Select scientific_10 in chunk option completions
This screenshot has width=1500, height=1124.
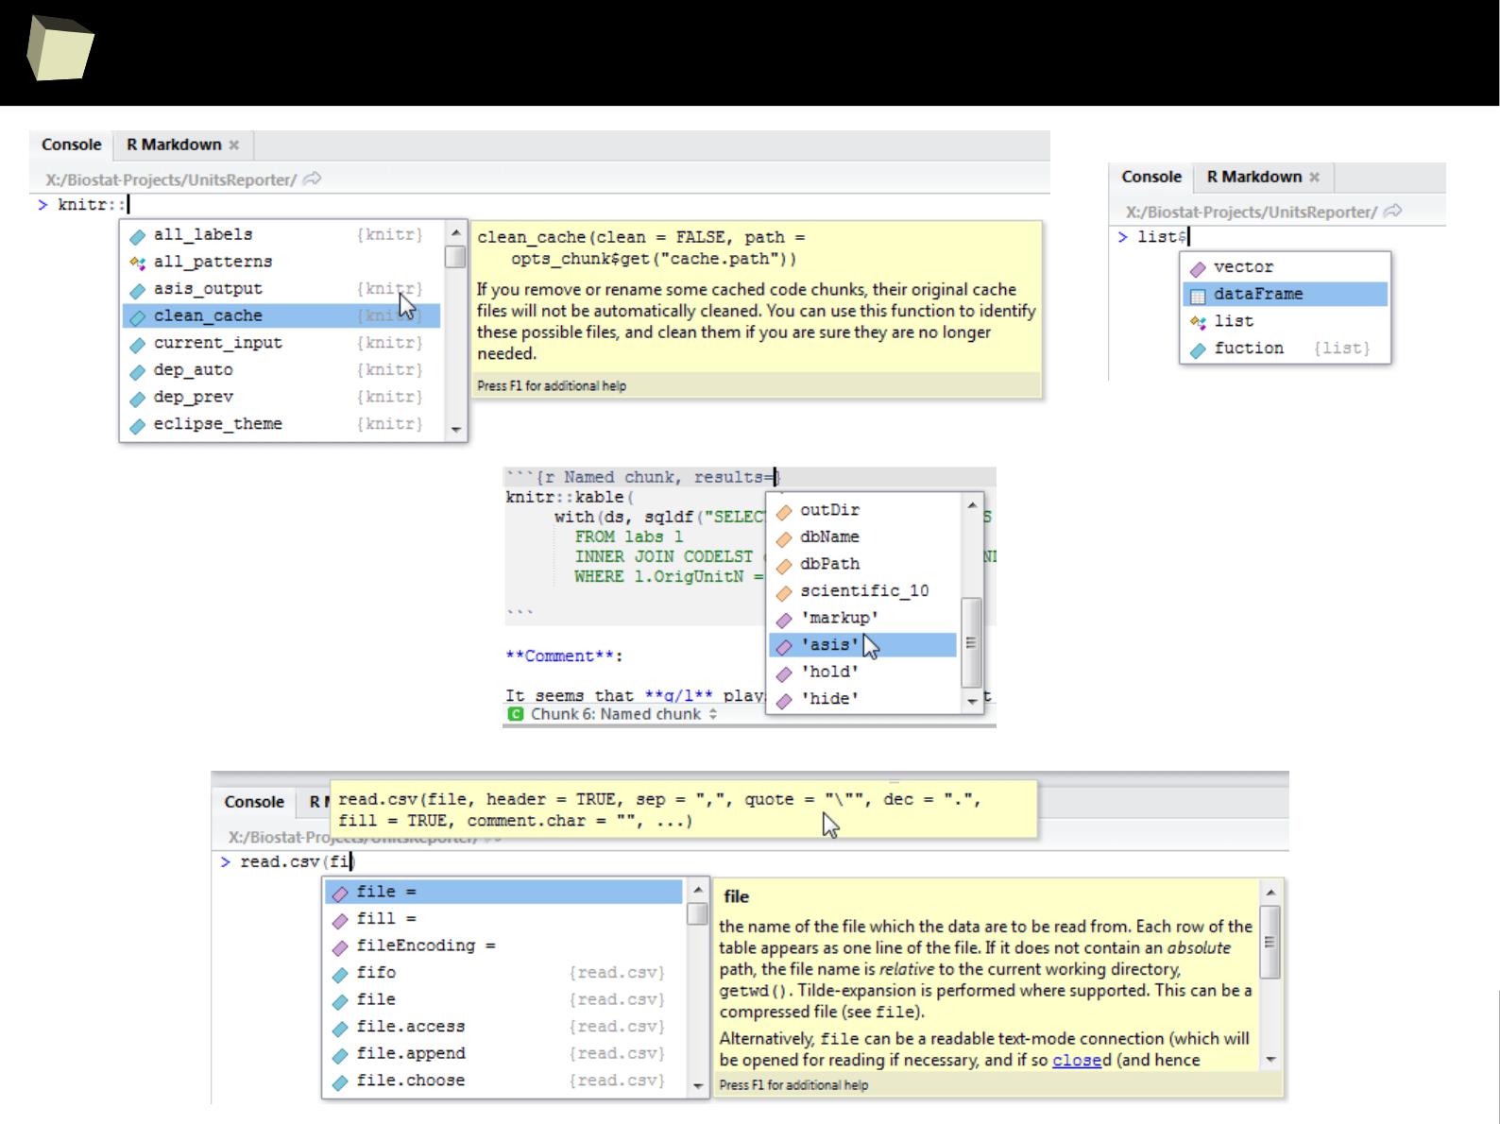click(x=863, y=591)
